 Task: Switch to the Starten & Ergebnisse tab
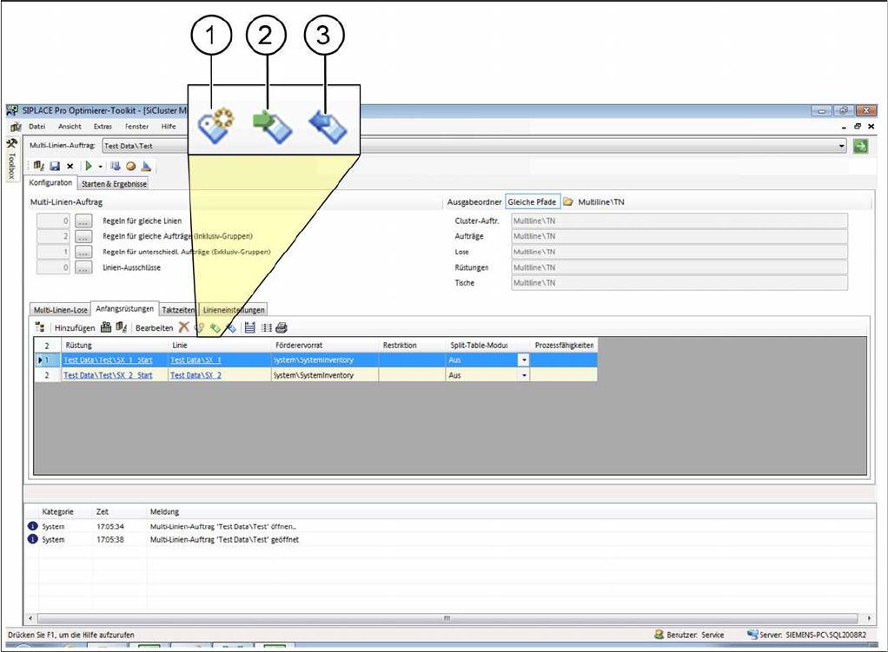click(114, 183)
